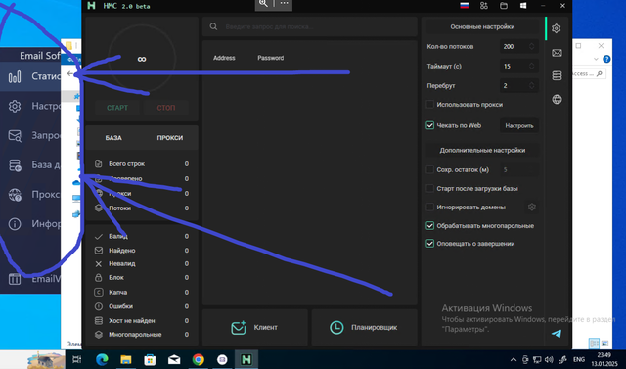Click the back arrow in Explorer window
The width and height of the screenshot is (626, 369).
click(70, 73)
